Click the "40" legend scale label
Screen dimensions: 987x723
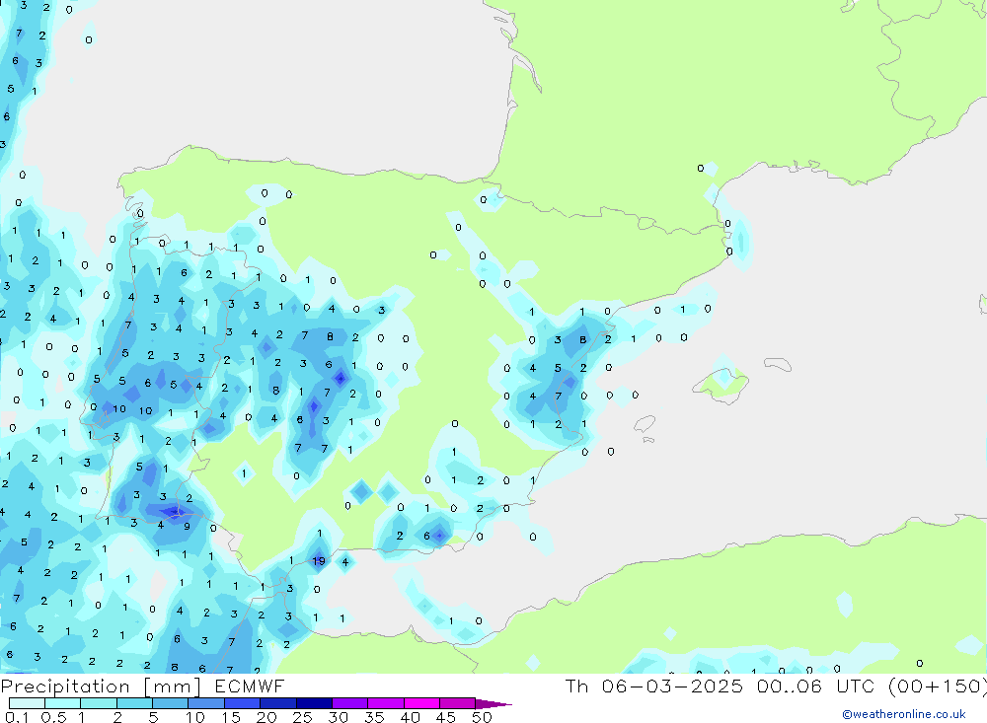click(411, 717)
